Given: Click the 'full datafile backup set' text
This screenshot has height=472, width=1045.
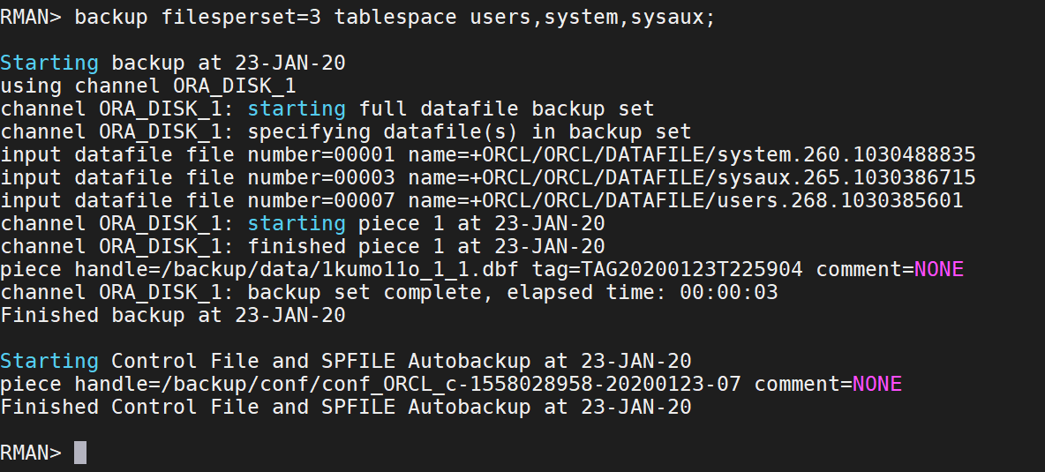Looking at the screenshot, I should (x=507, y=109).
